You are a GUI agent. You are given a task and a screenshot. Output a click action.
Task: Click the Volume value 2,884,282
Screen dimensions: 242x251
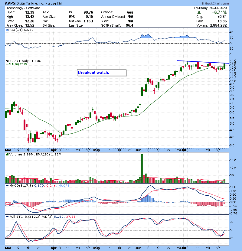(218, 25)
